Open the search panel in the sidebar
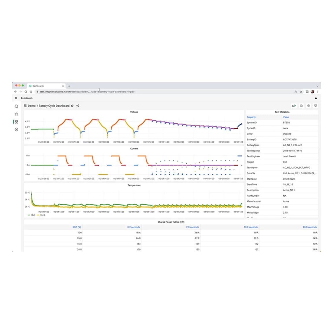The width and height of the screenshot is (332, 332). coord(16,106)
